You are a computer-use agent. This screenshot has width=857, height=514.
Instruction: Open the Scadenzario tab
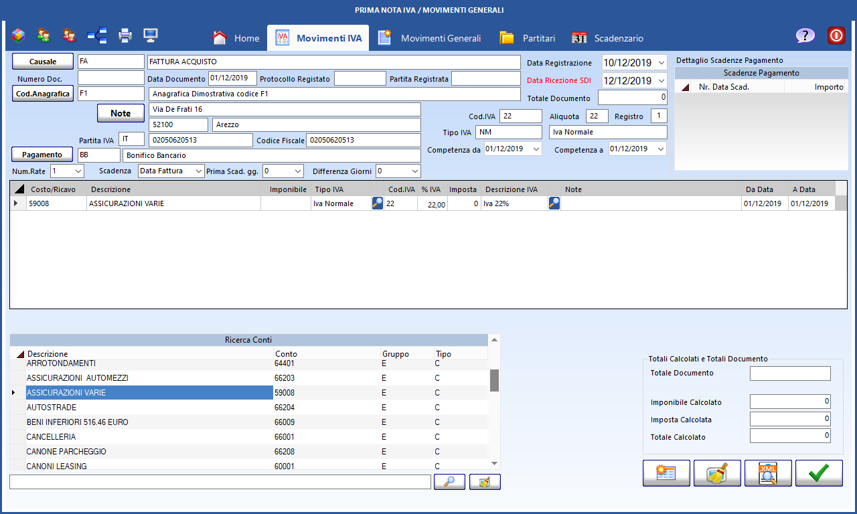[x=607, y=38]
